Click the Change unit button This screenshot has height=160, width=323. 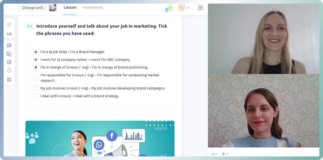pos(33,8)
